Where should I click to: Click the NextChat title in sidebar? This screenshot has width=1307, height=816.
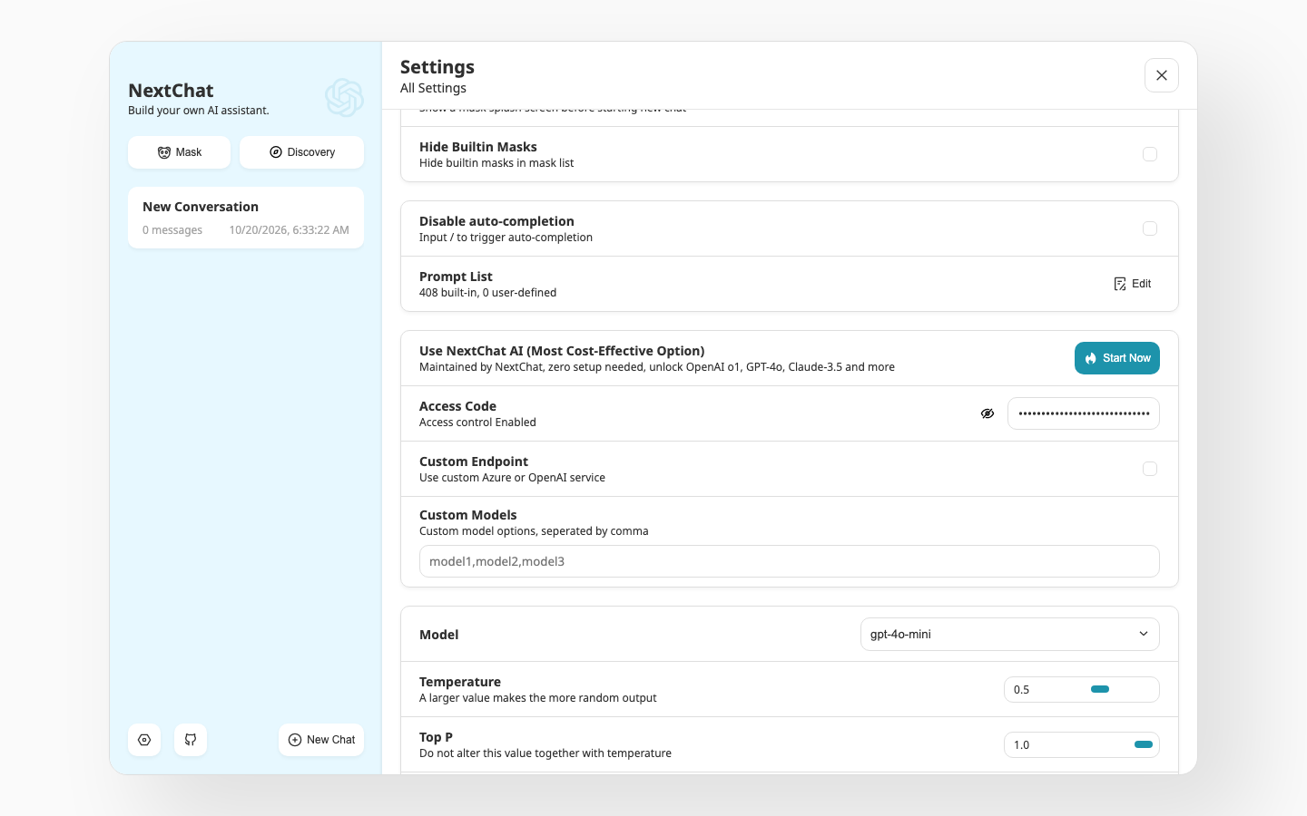click(x=171, y=91)
